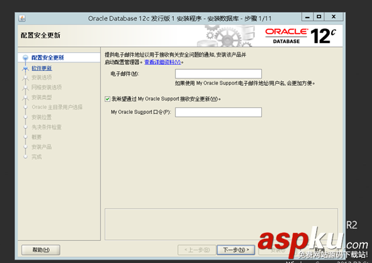Select the 先决条件检查 step
The height and width of the screenshot is (263, 372).
pyautogui.click(x=47, y=127)
